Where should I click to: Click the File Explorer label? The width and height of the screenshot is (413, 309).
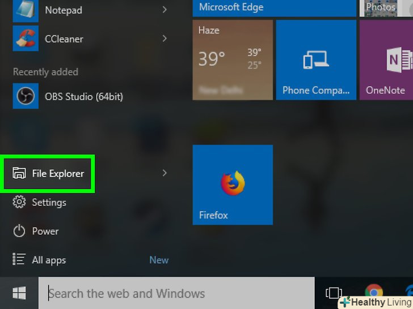58,173
